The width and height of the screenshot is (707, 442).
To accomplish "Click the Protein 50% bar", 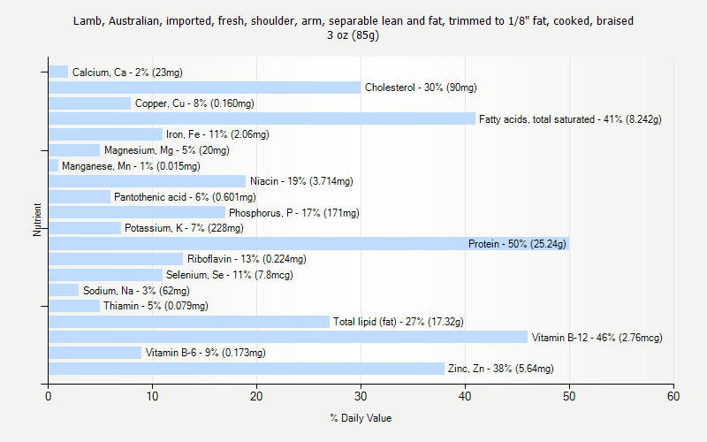I will point(256,243).
